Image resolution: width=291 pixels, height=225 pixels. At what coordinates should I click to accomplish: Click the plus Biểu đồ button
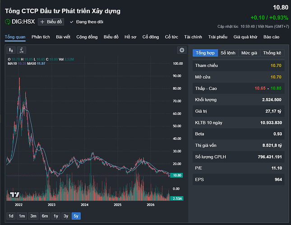click(x=51, y=22)
